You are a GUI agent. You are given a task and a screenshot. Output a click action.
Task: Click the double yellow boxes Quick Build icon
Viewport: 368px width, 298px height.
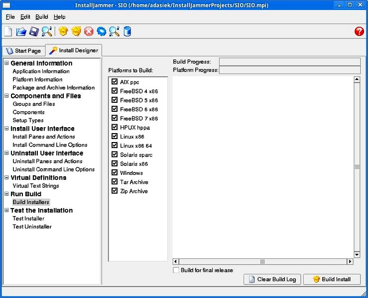point(76,31)
